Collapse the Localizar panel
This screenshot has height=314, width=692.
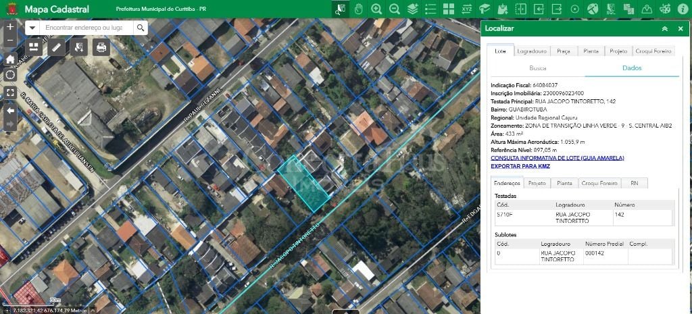pyautogui.click(x=665, y=28)
